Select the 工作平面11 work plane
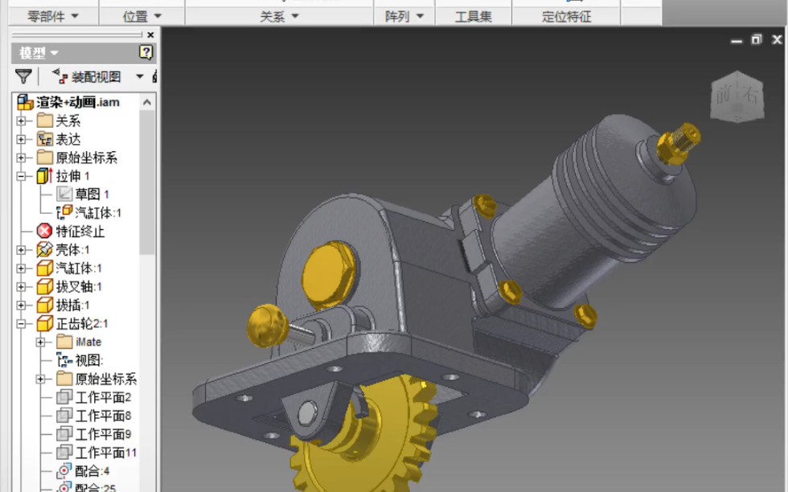 pyautogui.click(x=105, y=453)
